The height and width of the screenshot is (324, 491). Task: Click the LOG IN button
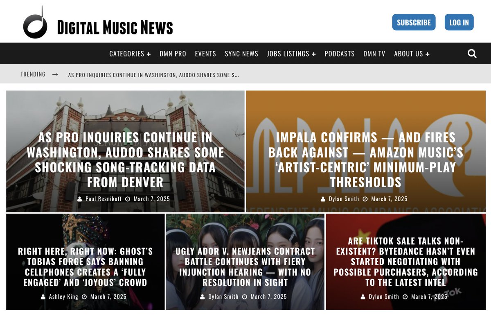(459, 22)
